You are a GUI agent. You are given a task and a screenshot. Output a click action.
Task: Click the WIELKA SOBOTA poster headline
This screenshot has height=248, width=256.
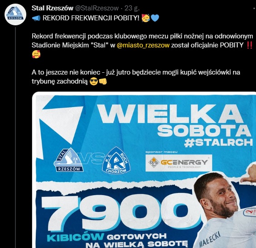click(x=175, y=121)
